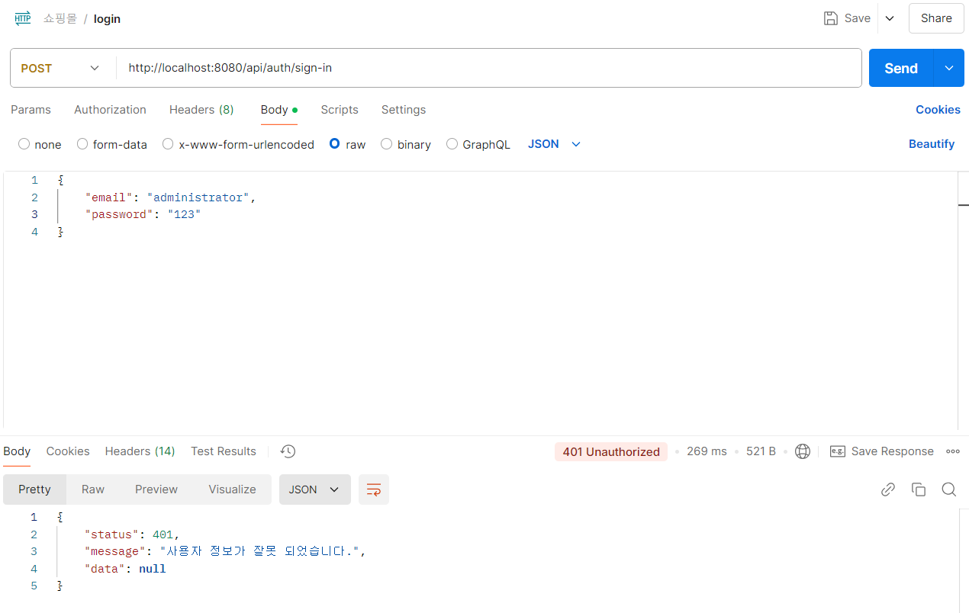The width and height of the screenshot is (969, 613).
Task: Switch to response Headers (14) tab
Action: pyautogui.click(x=140, y=451)
